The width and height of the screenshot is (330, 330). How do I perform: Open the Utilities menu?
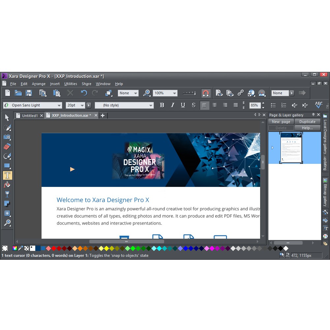pos(70,84)
